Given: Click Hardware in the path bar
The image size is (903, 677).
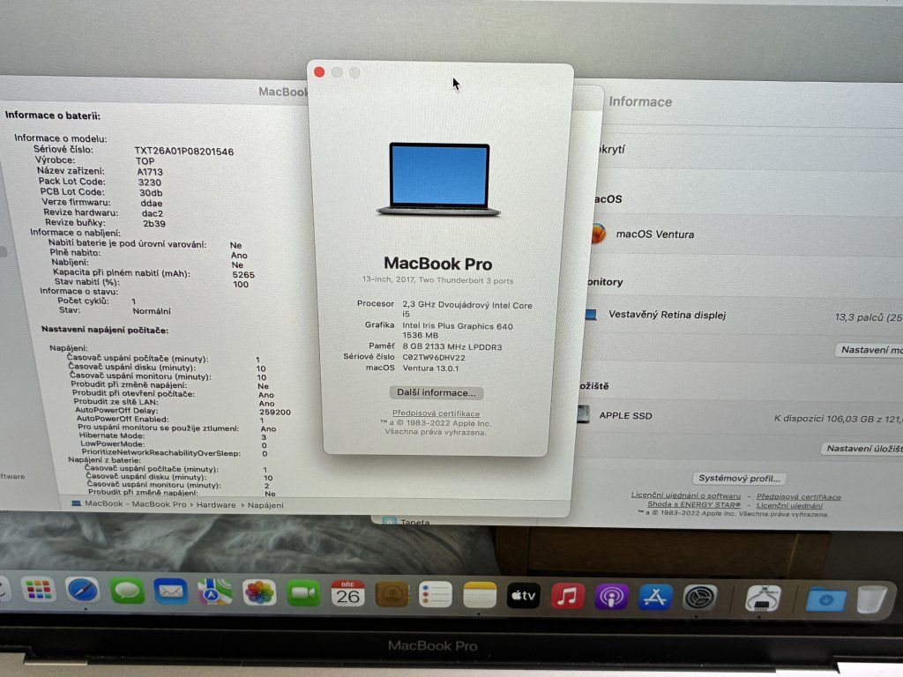Looking at the screenshot, I should click(216, 505).
